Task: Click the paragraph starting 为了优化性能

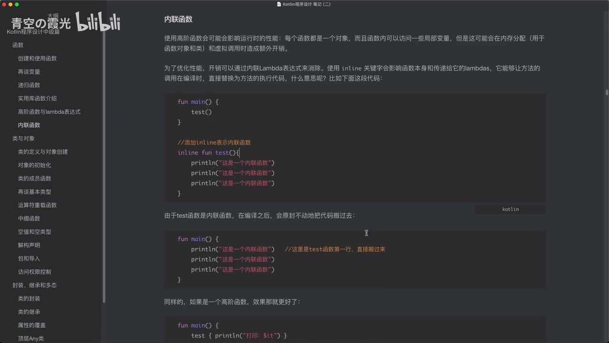Action: [352, 73]
